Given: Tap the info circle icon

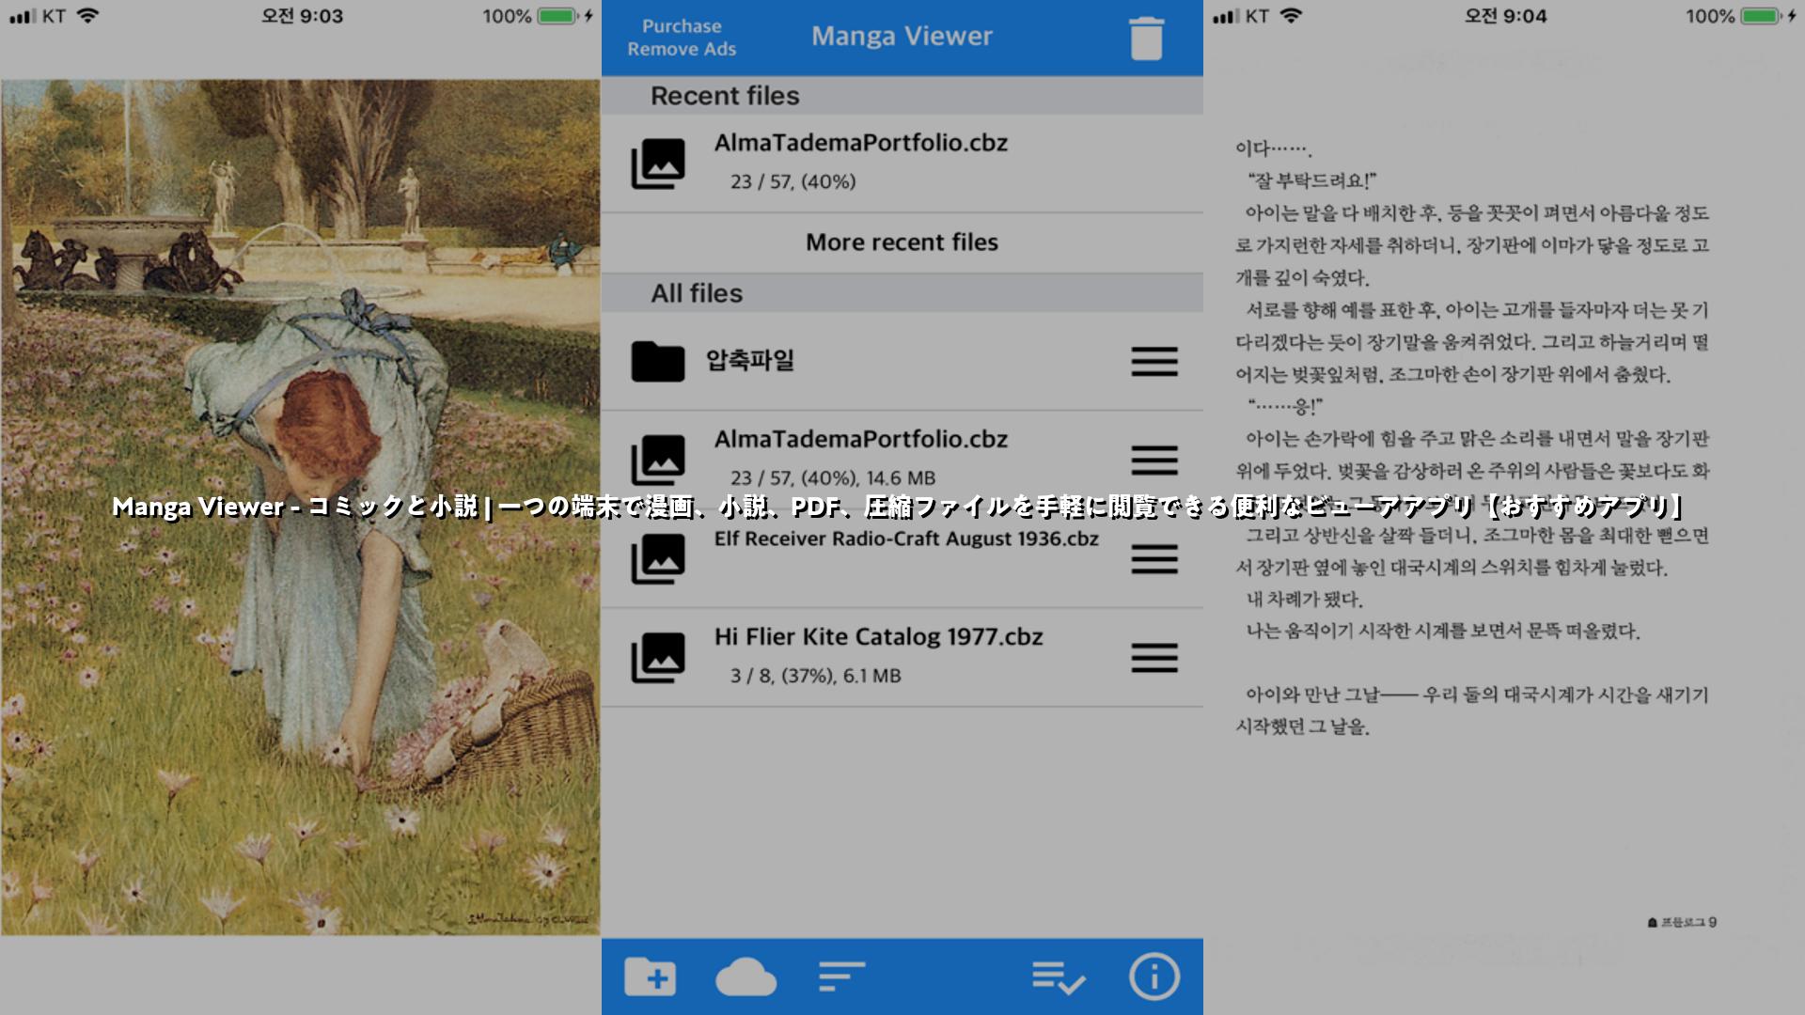Looking at the screenshot, I should (1154, 976).
